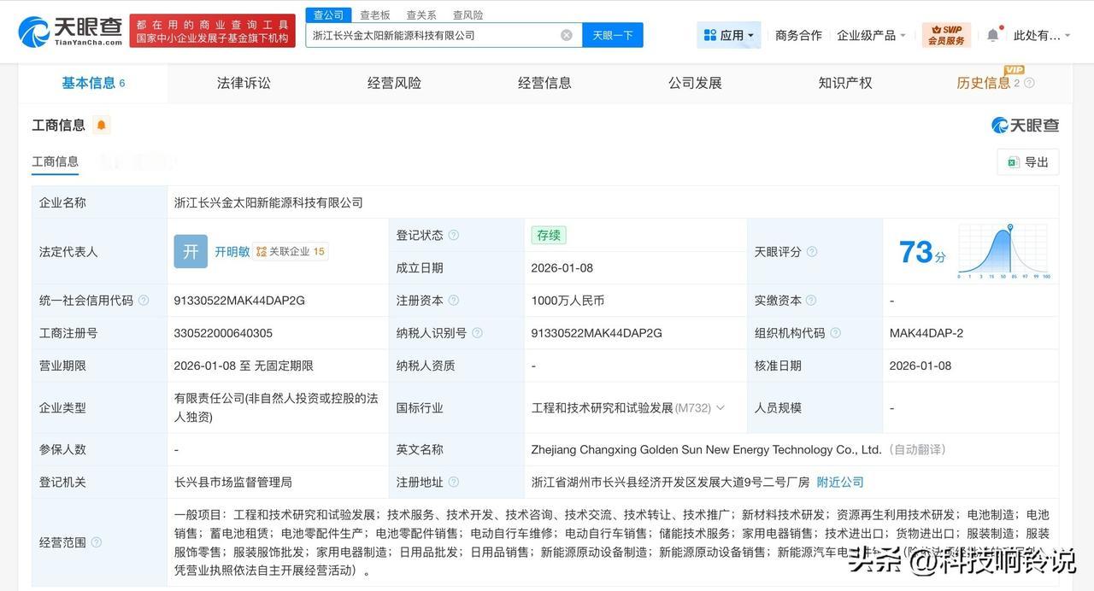Click the question mark next to 天眼评分
This screenshot has height=591, width=1094.
(811, 251)
